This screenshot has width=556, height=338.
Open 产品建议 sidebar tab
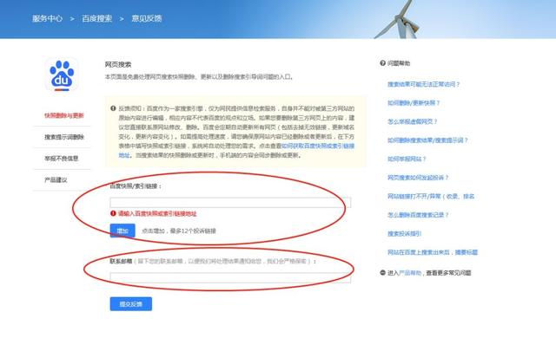(x=56, y=180)
